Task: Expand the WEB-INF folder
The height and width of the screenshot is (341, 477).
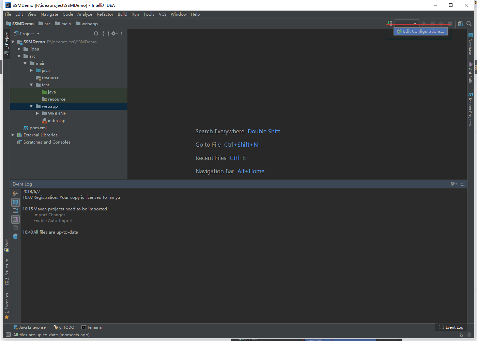Action: (x=37, y=114)
